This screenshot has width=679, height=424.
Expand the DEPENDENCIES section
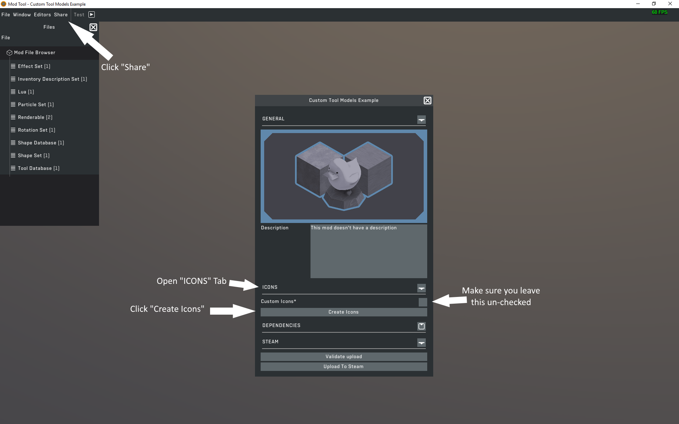tap(422, 326)
